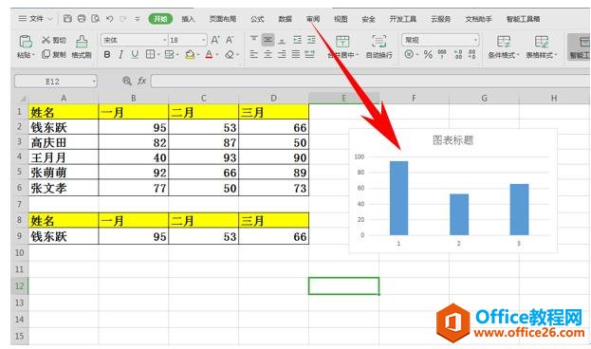Justify text in cell
The image size is (591, 349).
296,55
